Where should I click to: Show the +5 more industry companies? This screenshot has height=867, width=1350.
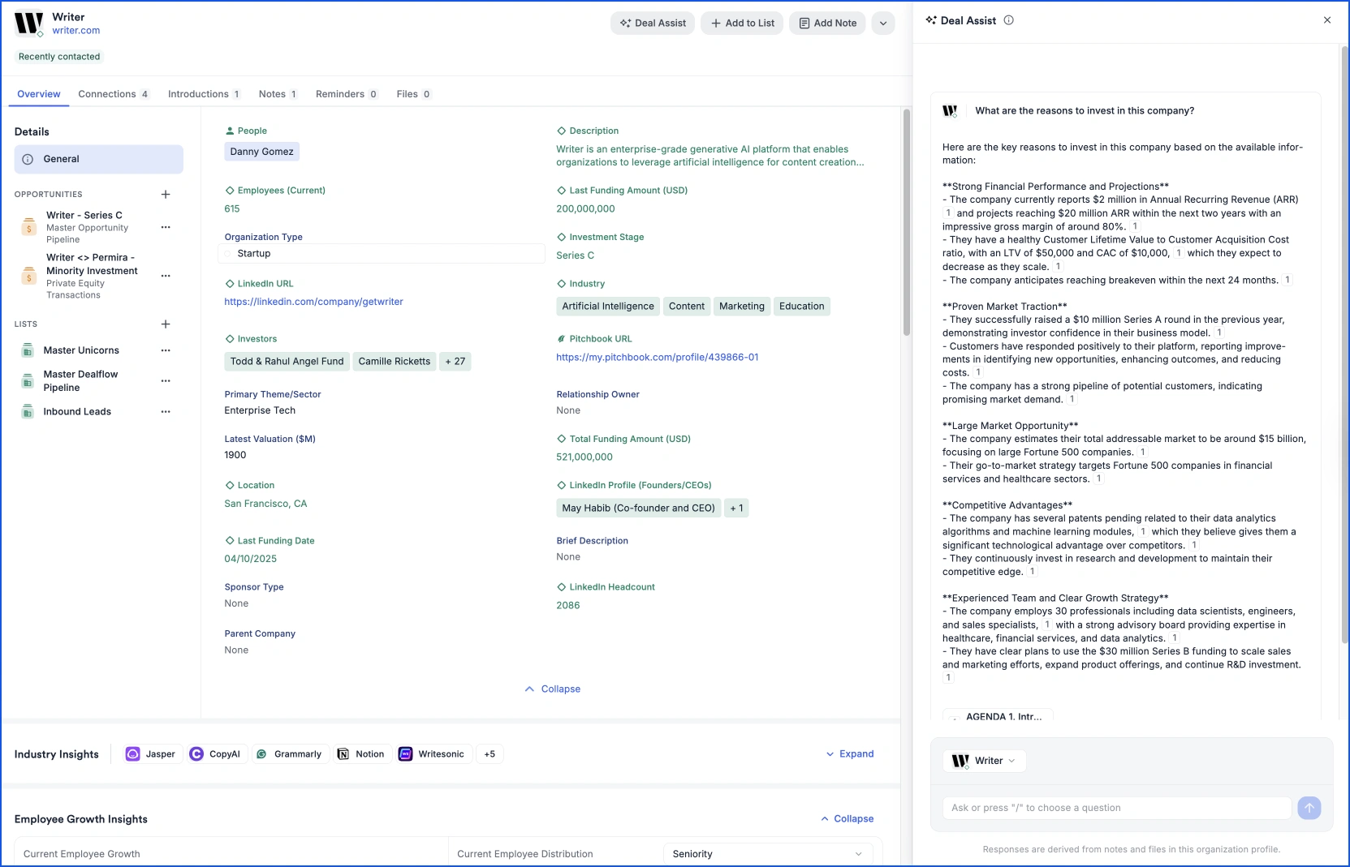[x=490, y=753]
